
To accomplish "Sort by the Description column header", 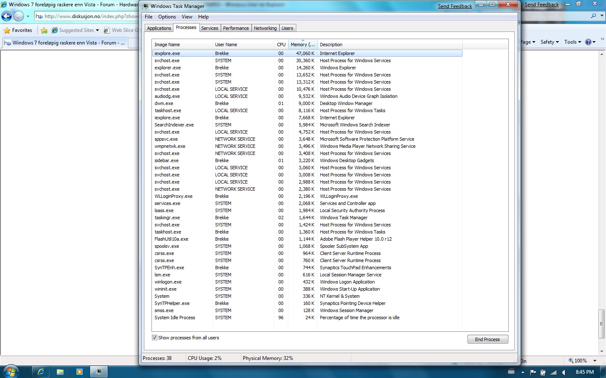I will [x=390, y=45].
